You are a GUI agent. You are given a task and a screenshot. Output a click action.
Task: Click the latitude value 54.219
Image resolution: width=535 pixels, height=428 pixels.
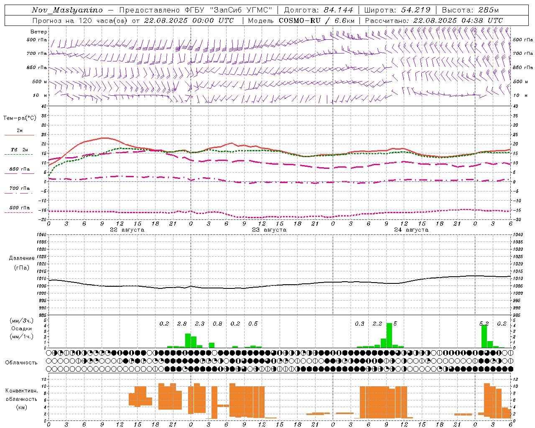point(415,10)
